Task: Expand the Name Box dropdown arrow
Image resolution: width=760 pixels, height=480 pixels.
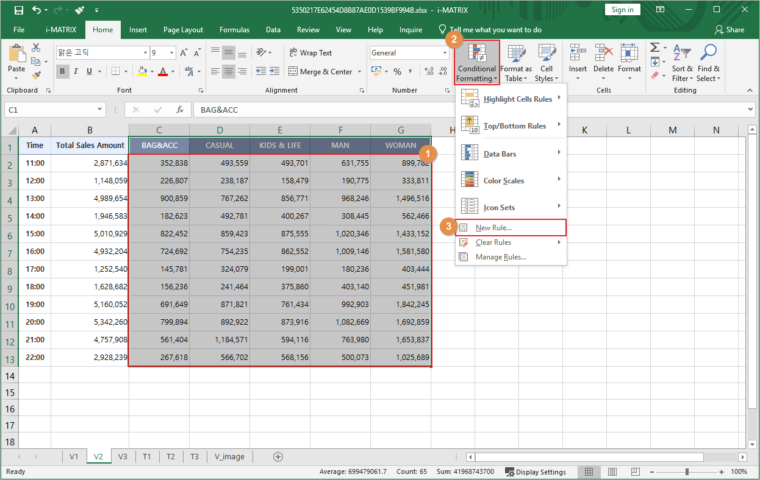Action: coord(100,110)
